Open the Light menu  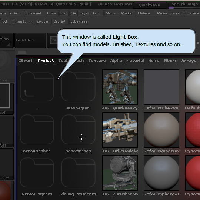[98, 13]
